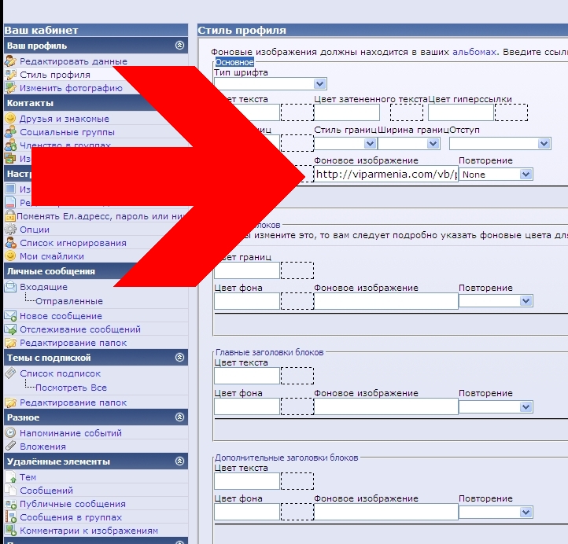Click the icon beside Редактировать данные
This screenshot has height=544, width=568.
10,61
